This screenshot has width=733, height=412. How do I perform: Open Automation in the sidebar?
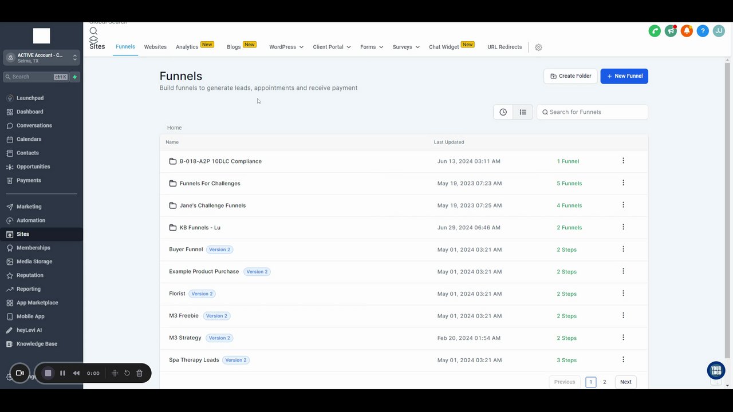point(31,220)
